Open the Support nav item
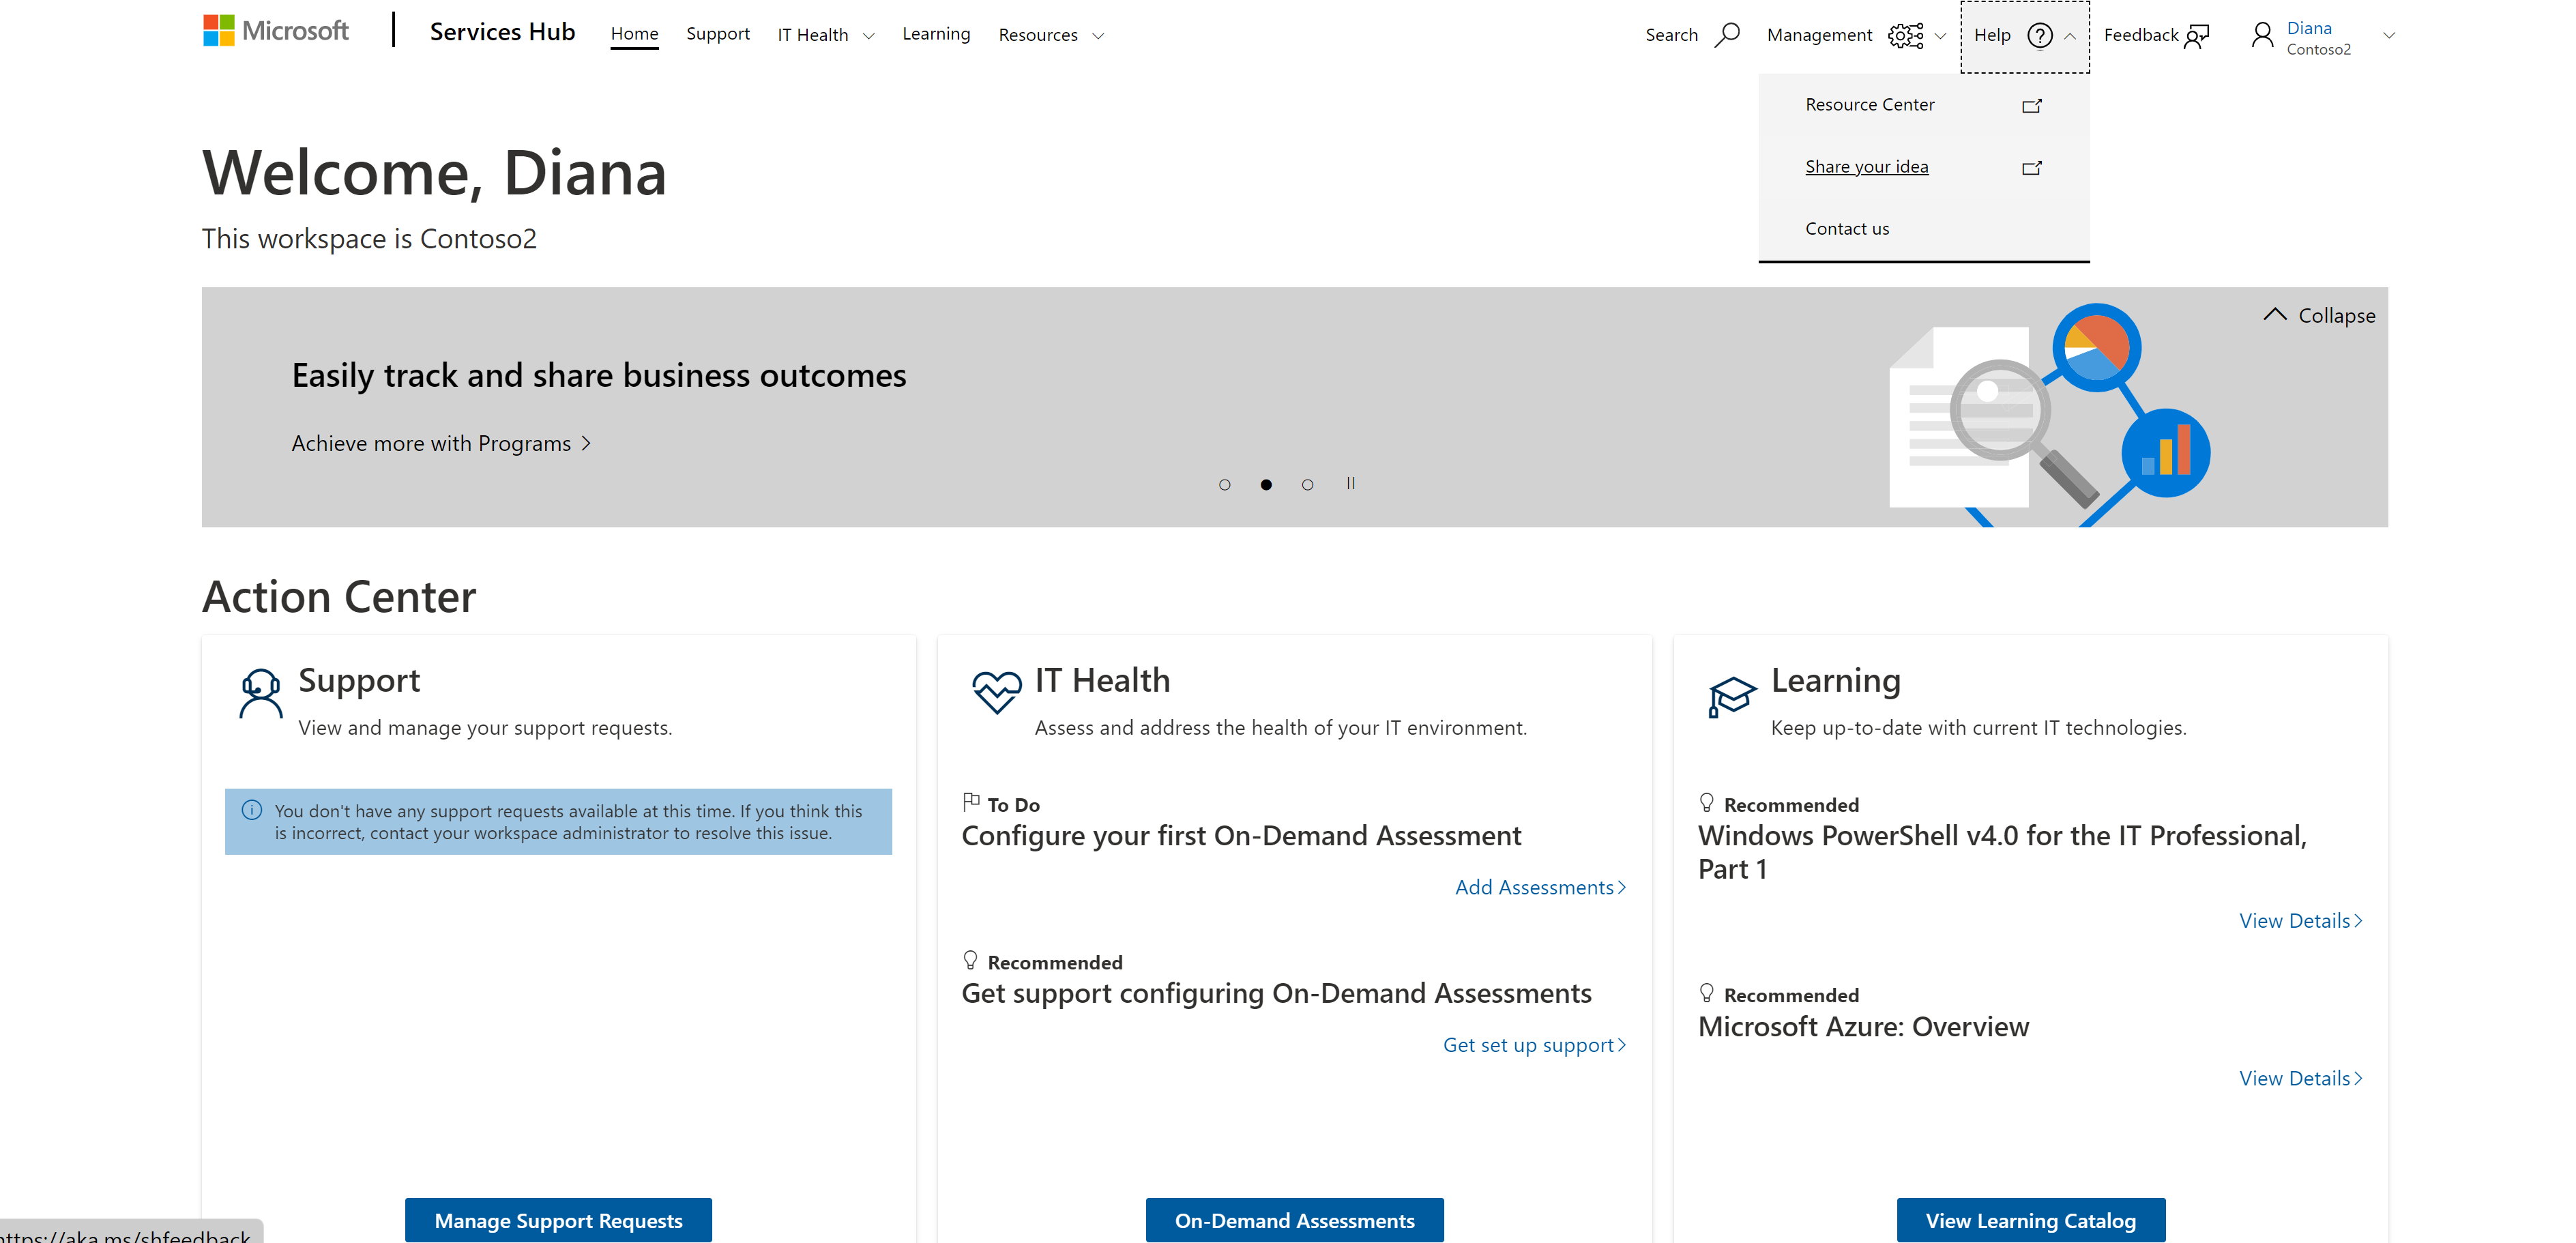 [x=717, y=34]
